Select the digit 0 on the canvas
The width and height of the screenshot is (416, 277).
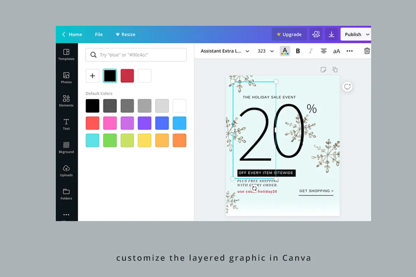[x=289, y=131]
